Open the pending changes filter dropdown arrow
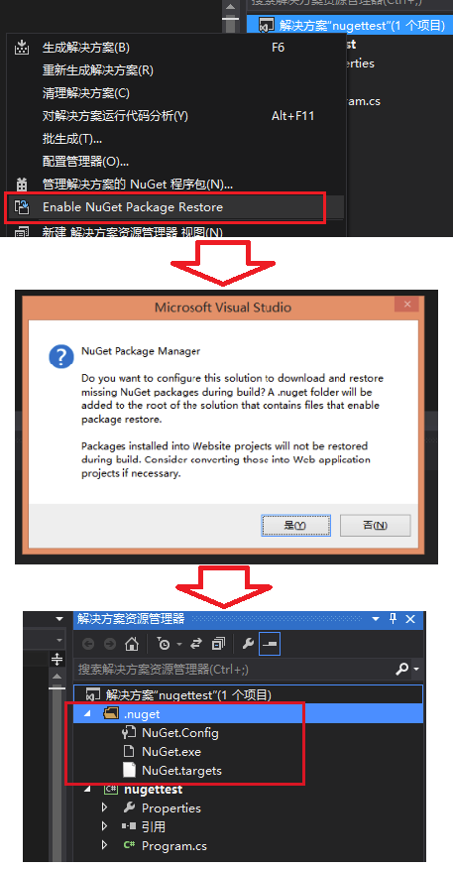 (x=178, y=644)
